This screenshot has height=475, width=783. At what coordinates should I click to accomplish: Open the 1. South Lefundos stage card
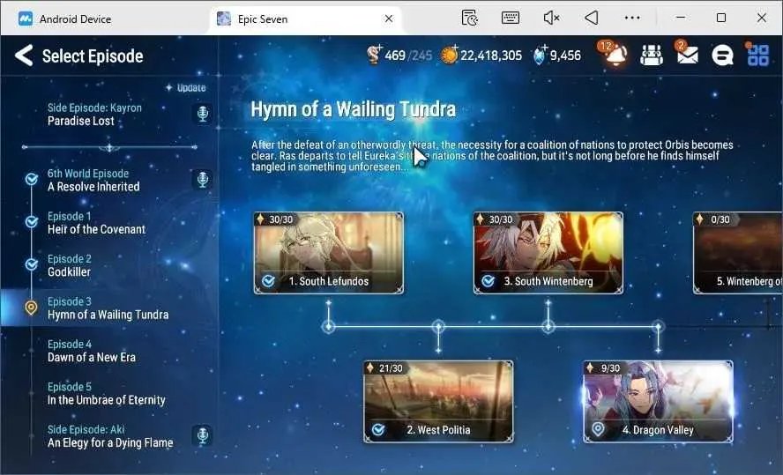pyautogui.click(x=329, y=253)
